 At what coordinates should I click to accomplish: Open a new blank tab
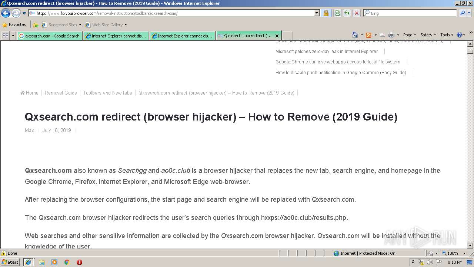(288, 36)
